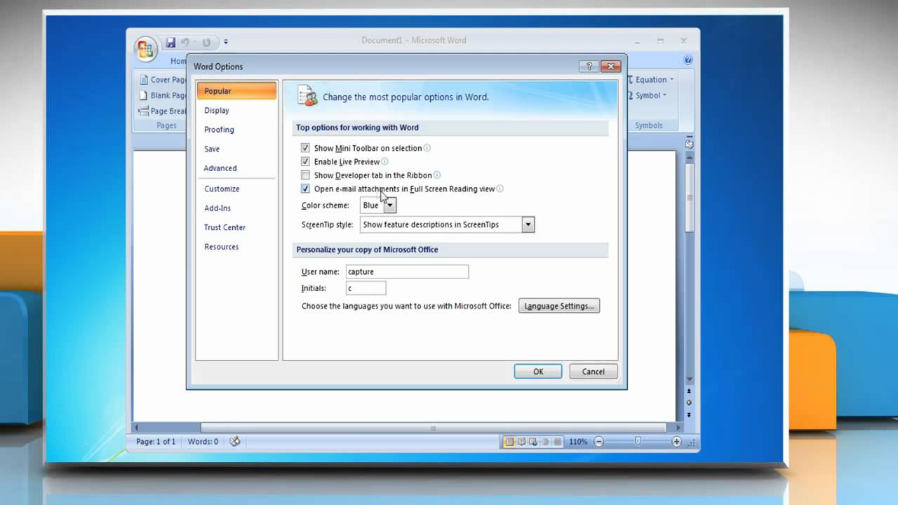The image size is (898, 505).
Task: Insert a Page Break from ribbon
Action: click(x=163, y=111)
